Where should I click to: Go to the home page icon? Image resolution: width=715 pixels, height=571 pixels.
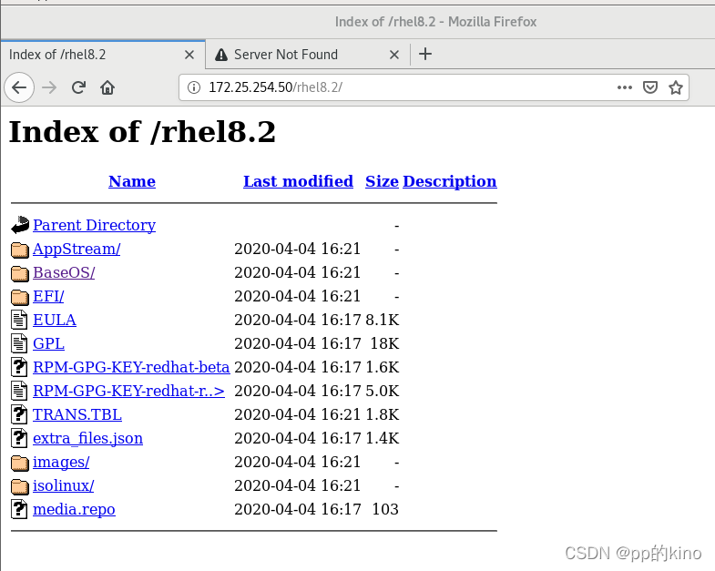[x=107, y=87]
